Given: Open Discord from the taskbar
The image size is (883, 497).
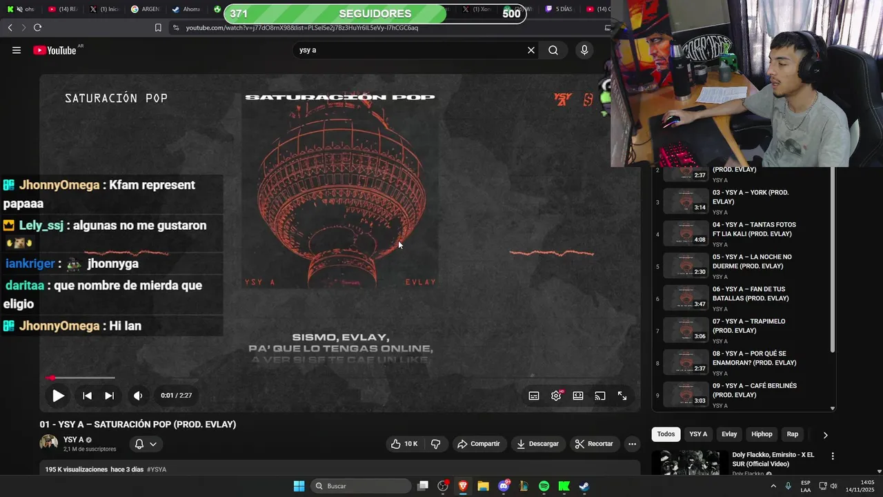Looking at the screenshot, I should [504, 486].
